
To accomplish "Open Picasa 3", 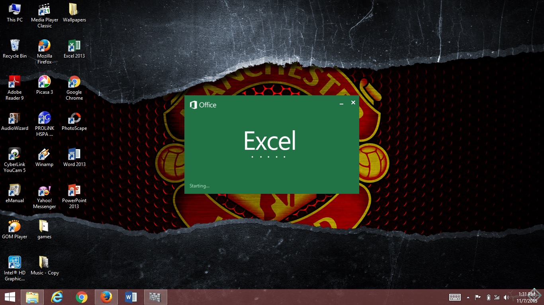I will (x=44, y=82).
